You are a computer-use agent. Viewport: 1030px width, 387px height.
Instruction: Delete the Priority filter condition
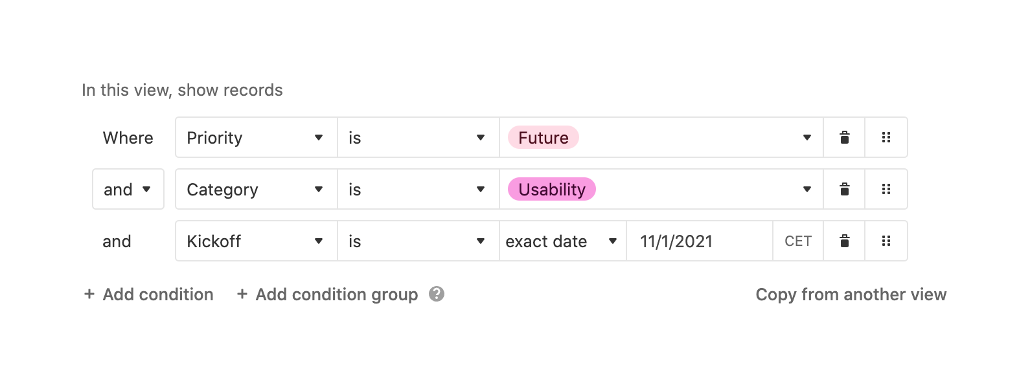[844, 137]
